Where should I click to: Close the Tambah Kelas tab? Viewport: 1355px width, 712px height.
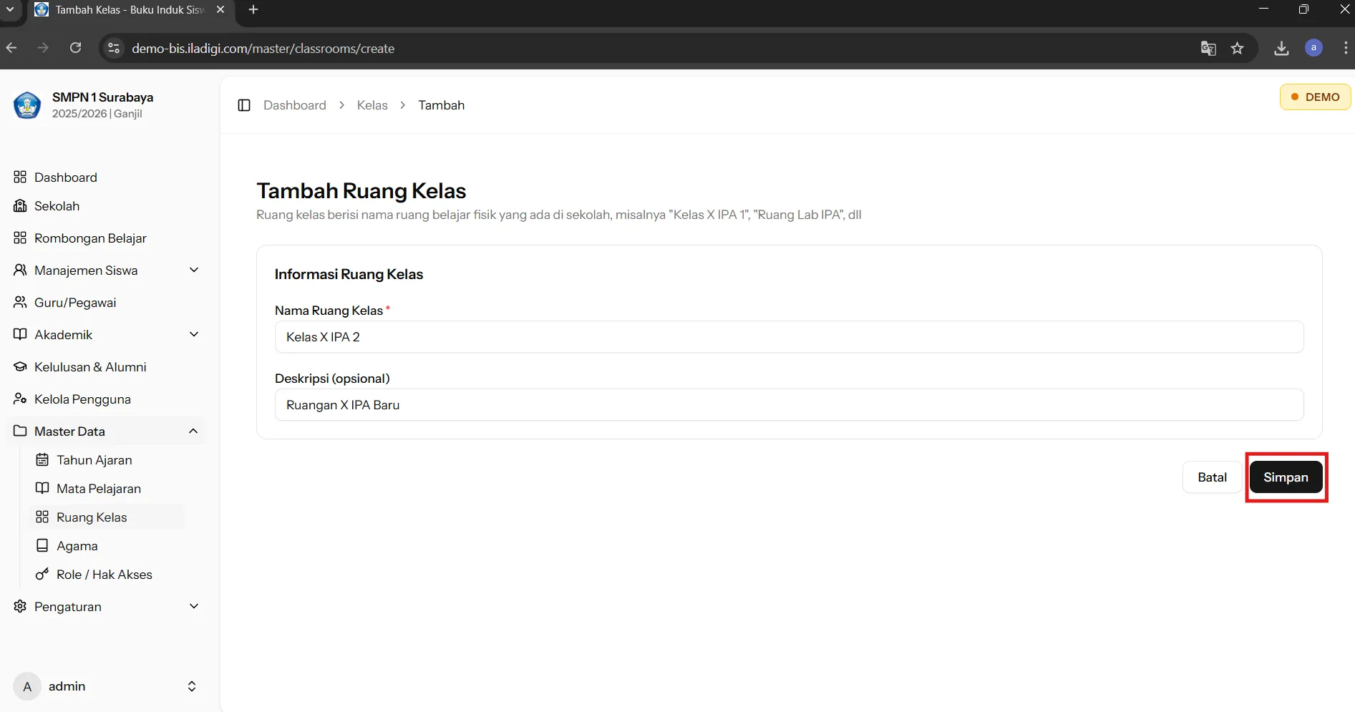pos(220,10)
